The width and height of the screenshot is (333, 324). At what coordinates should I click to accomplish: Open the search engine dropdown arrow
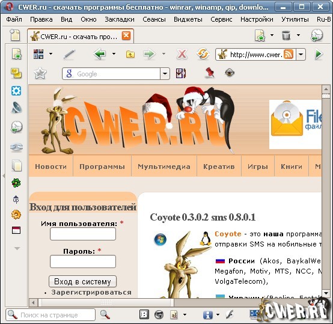click(165, 74)
